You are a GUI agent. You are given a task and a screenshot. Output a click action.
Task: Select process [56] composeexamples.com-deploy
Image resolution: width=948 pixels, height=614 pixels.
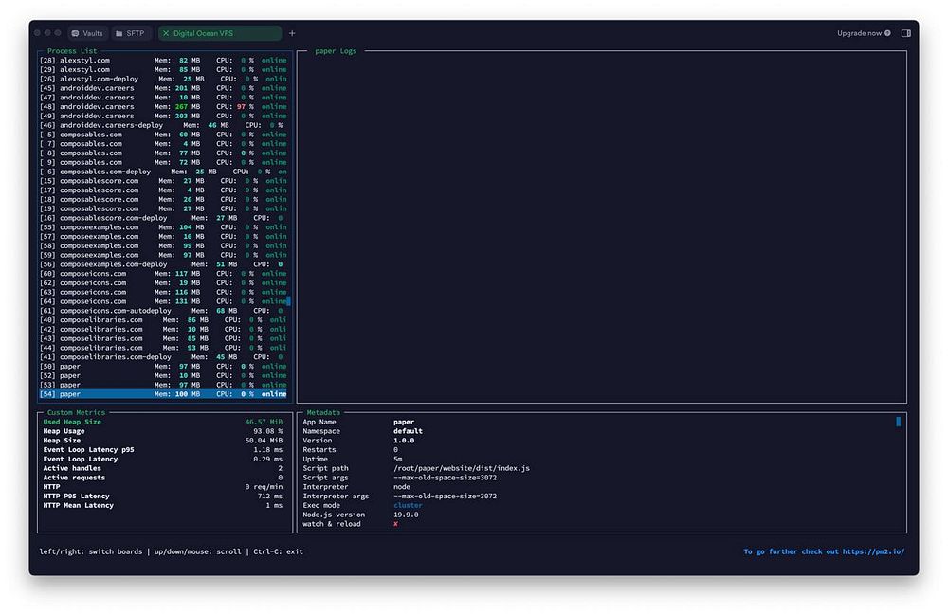163,264
